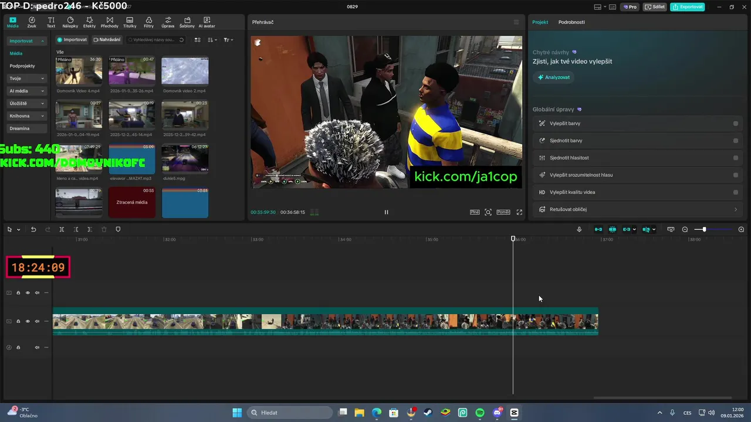Expand Retušovat obličej options
The height and width of the screenshot is (422, 751).
[736, 209]
